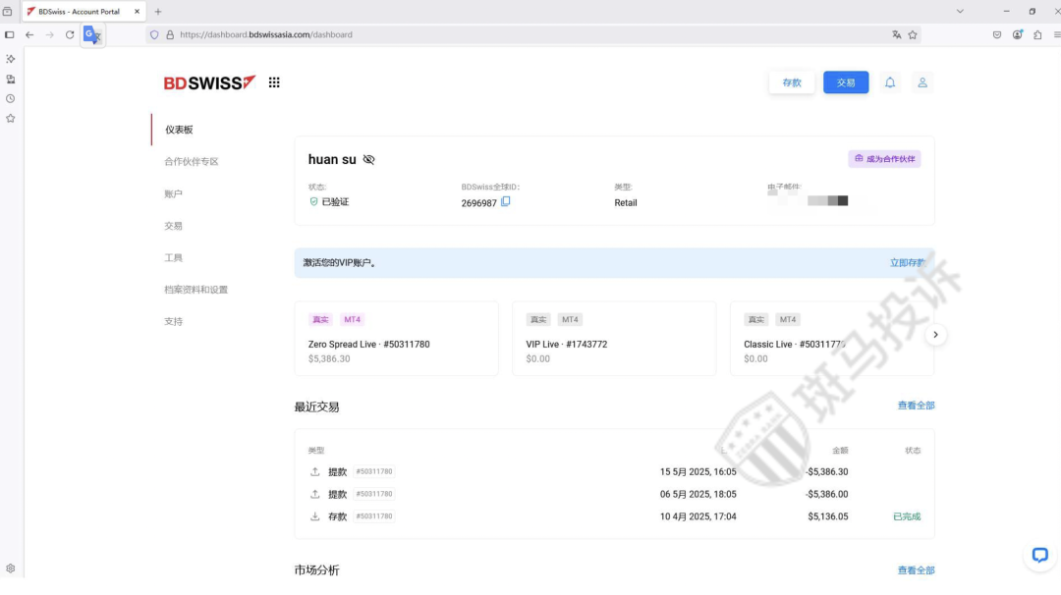Image resolution: width=1061 pixels, height=595 pixels.
Task: Open the chat support bubble
Action: tap(1039, 555)
